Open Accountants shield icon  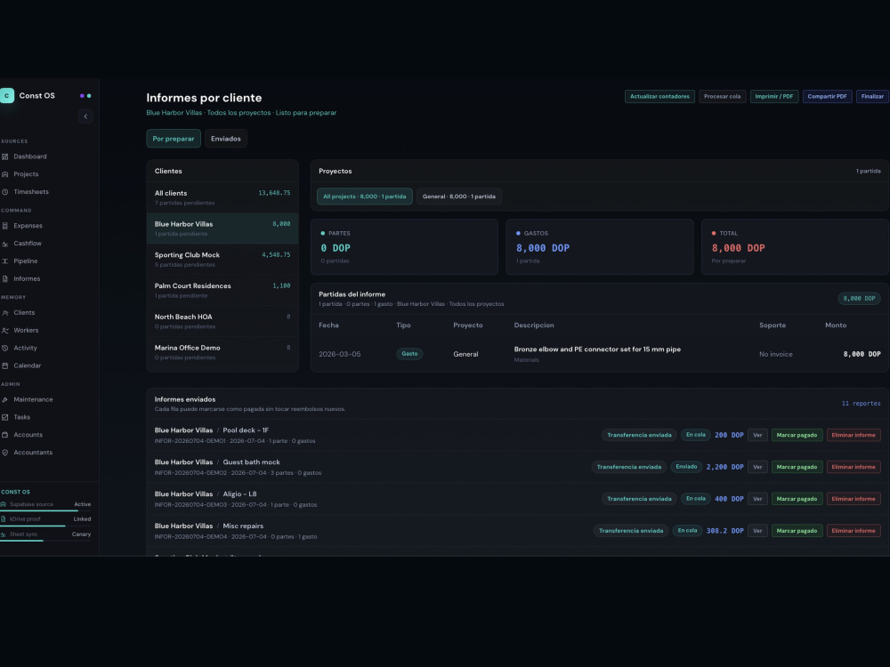click(5, 452)
